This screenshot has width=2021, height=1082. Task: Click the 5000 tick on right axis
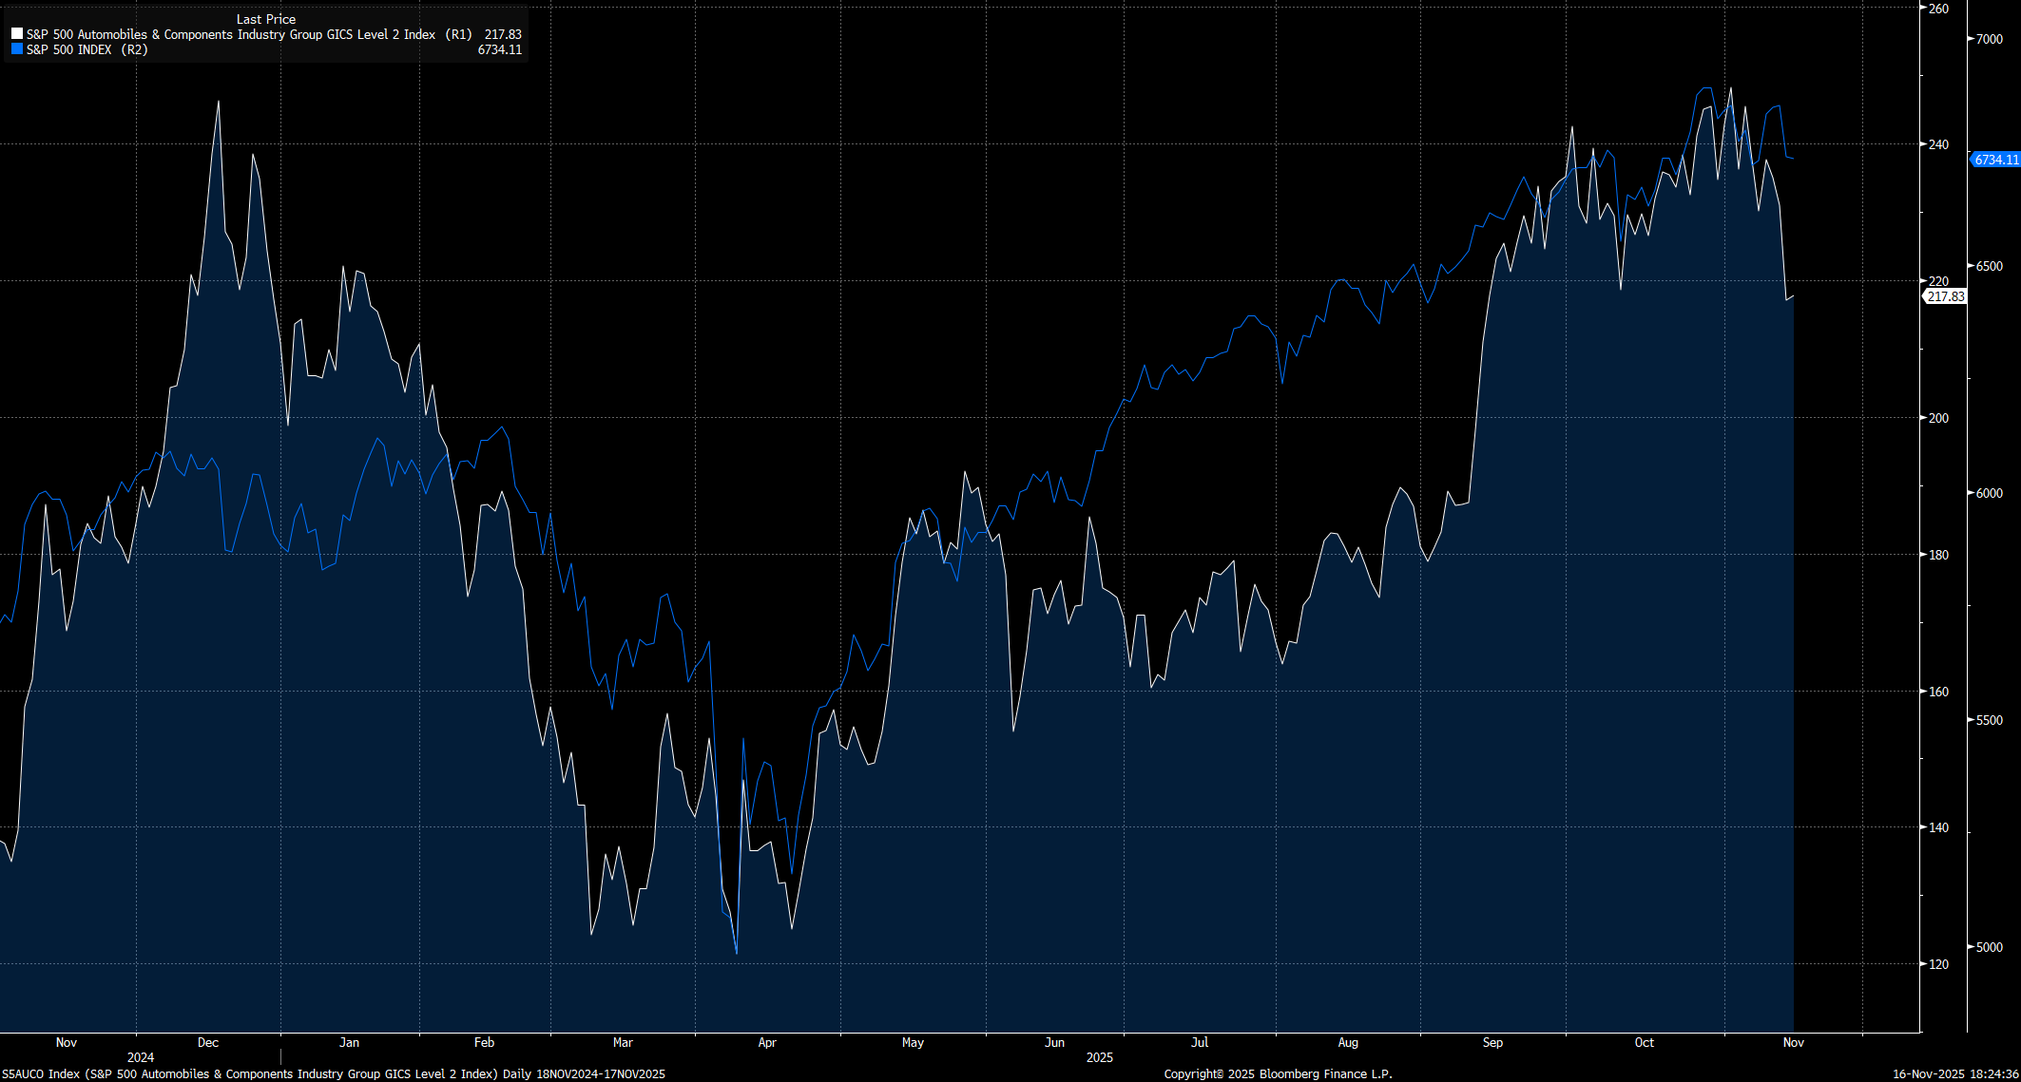pos(1989,947)
